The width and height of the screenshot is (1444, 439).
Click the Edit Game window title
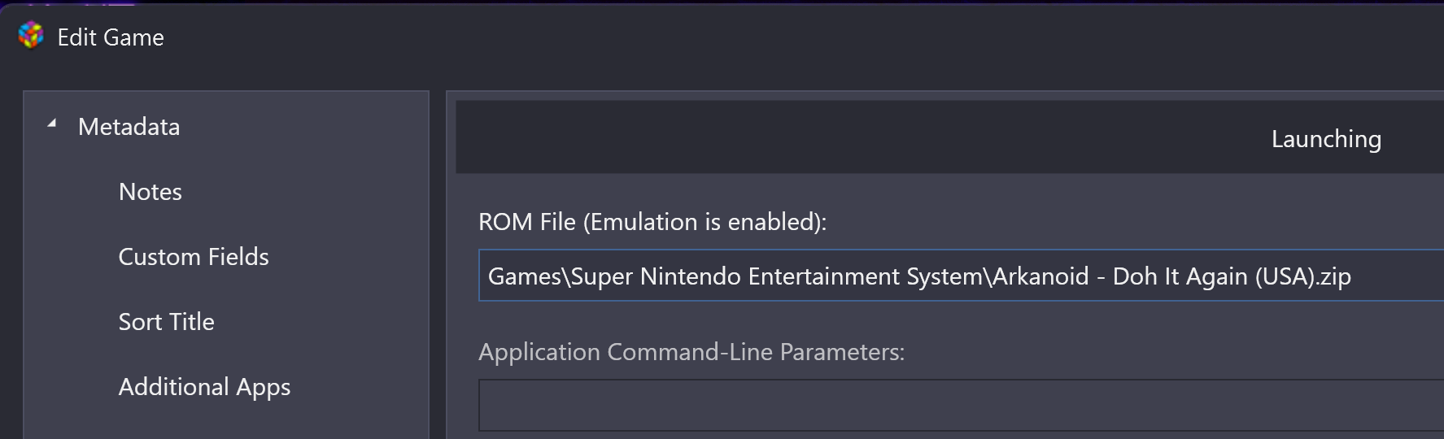click(111, 37)
